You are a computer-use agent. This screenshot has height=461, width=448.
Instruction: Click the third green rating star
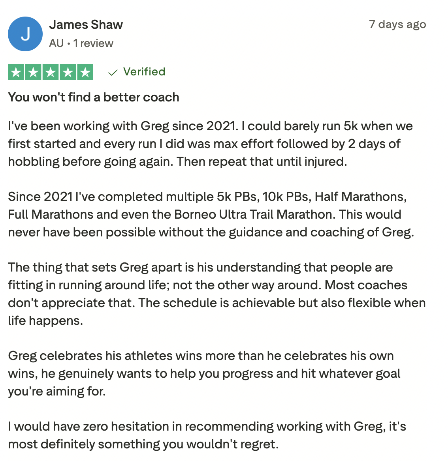[x=51, y=72]
